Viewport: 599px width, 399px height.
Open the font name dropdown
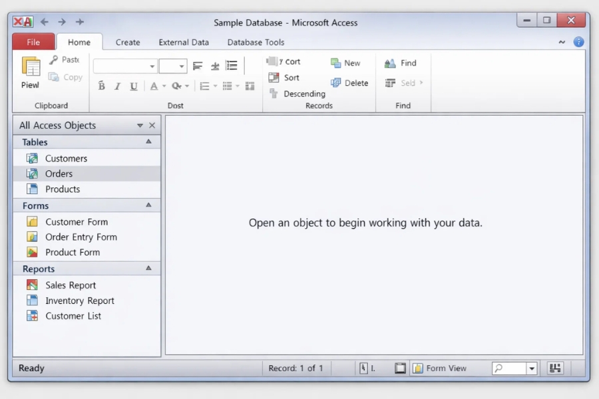(x=152, y=66)
